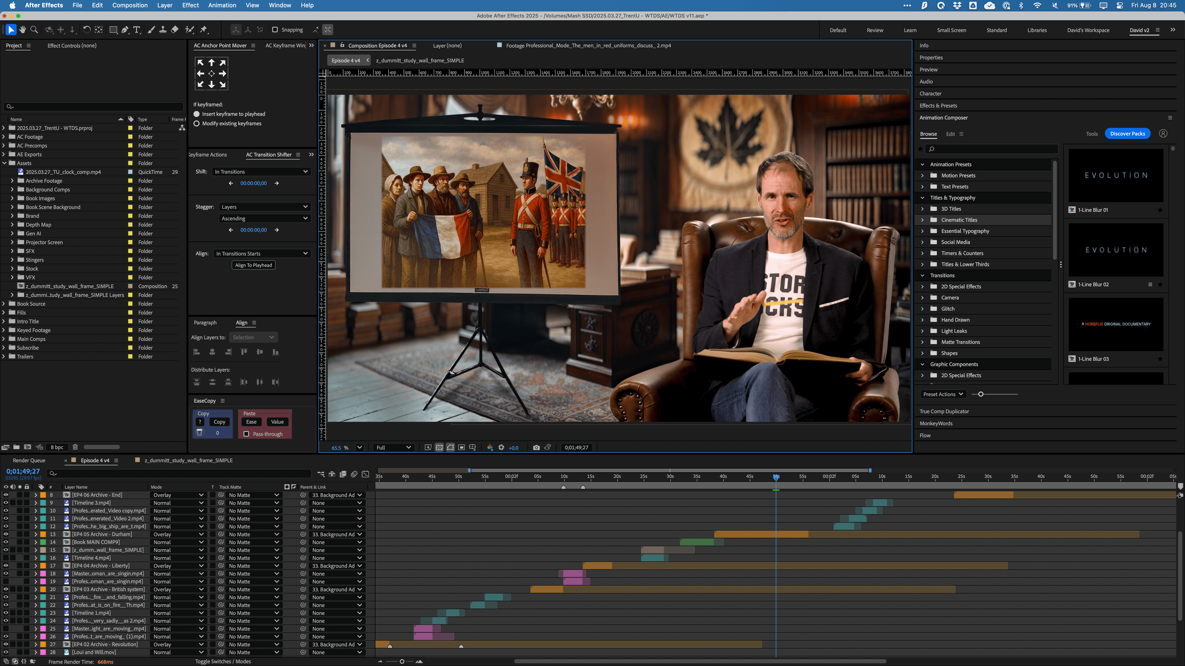Click Toggle Switches / Modes
This screenshot has height=666, width=1185.
click(x=223, y=661)
